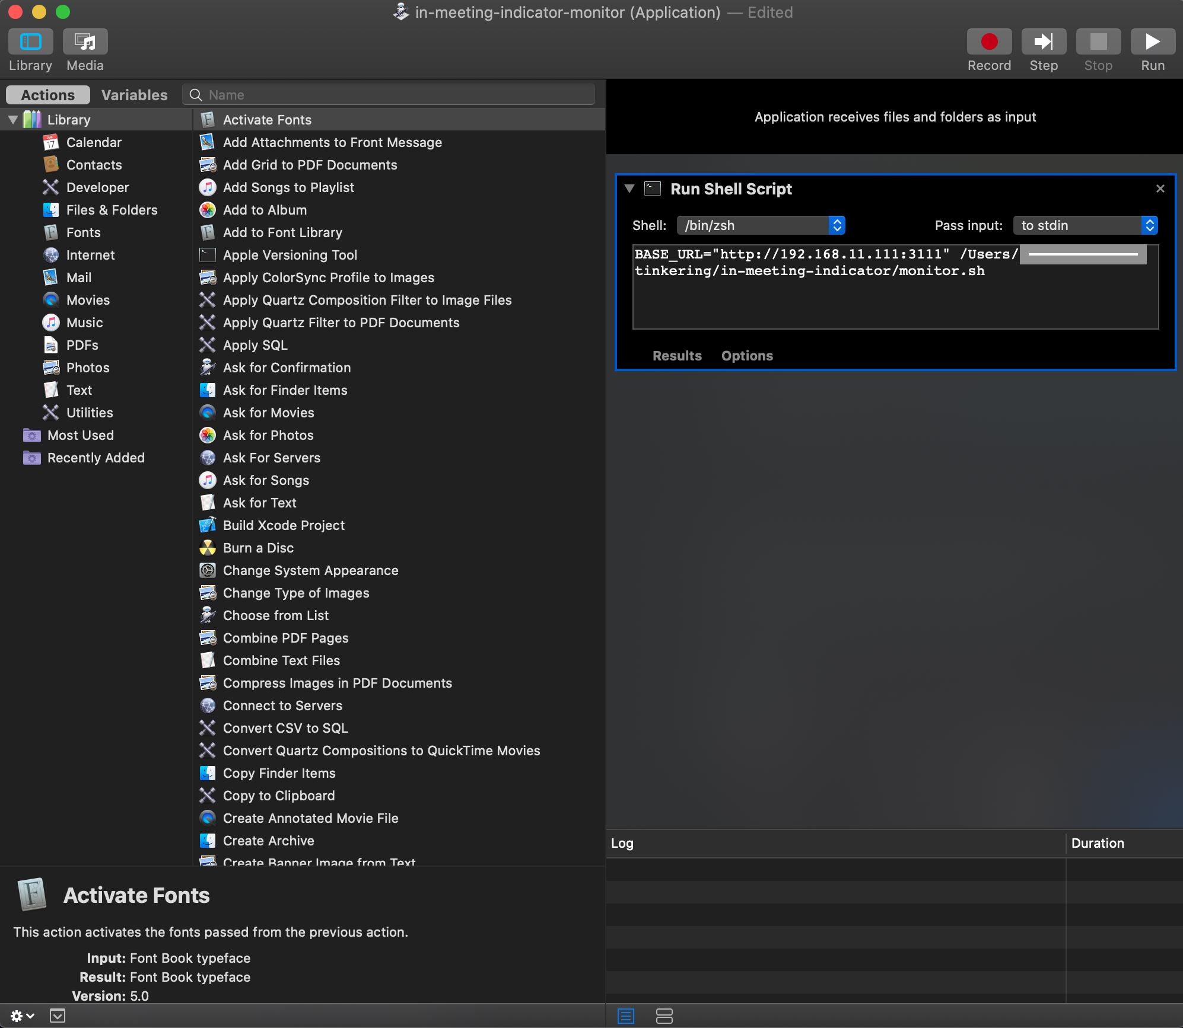
Task: Run the workflow with Run button
Action: pos(1152,43)
